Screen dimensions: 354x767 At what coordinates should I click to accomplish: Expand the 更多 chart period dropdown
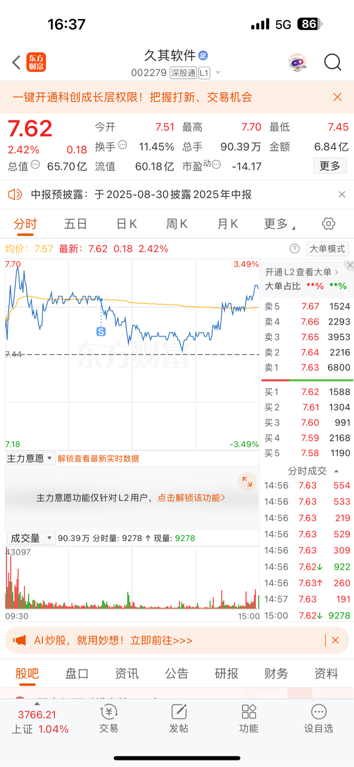pos(279,224)
